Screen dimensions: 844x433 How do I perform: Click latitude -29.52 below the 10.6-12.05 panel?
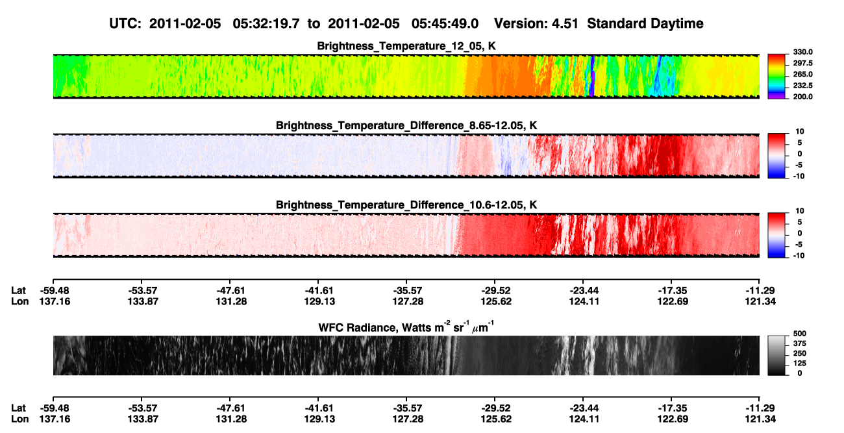[494, 290]
